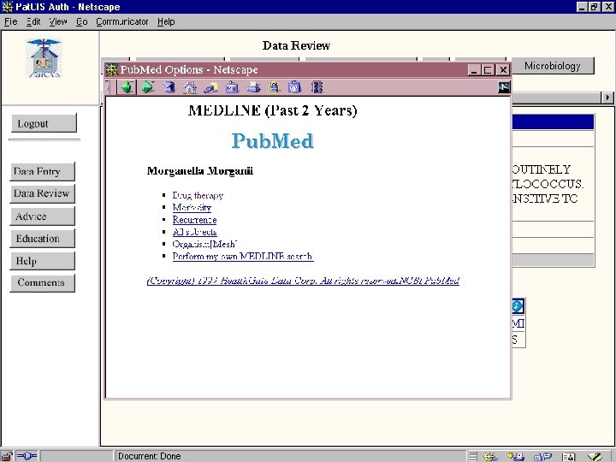The width and height of the screenshot is (616, 462).
Task: Click the Comments sidebar button
Action: pyautogui.click(x=42, y=283)
